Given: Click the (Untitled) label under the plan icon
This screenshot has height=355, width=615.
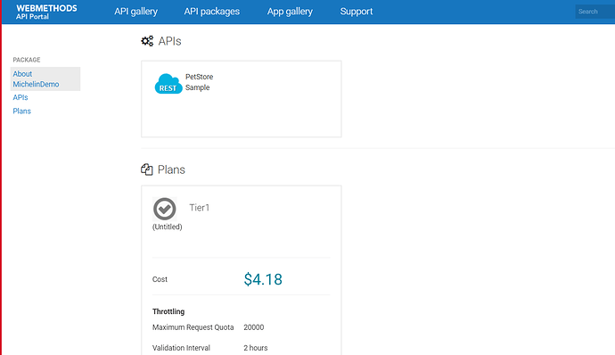Looking at the screenshot, I should [167, 227].
